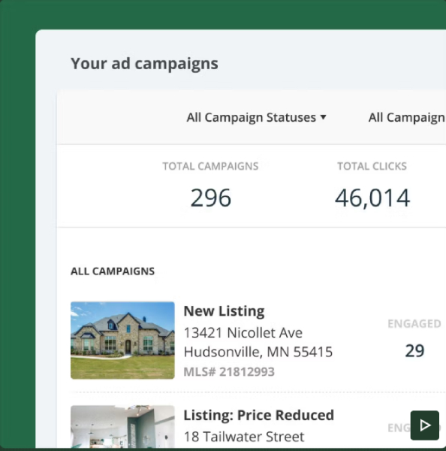This screenshot has height=451, width=446.
Task: Open the Tailwater Street interior thumbnail
Action: pos(122,426)
